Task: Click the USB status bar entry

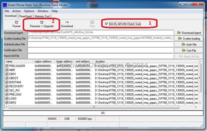Action: click(67, 119)
